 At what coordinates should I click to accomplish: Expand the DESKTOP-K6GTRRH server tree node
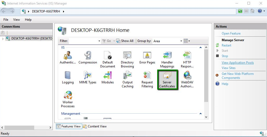[x=3, y=39]
